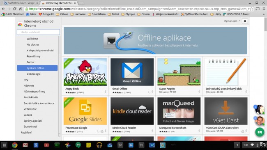Open Google Keep yellow note on shelf
The height and width of the screenshot is (150, 267).
[x=89, y=145]
